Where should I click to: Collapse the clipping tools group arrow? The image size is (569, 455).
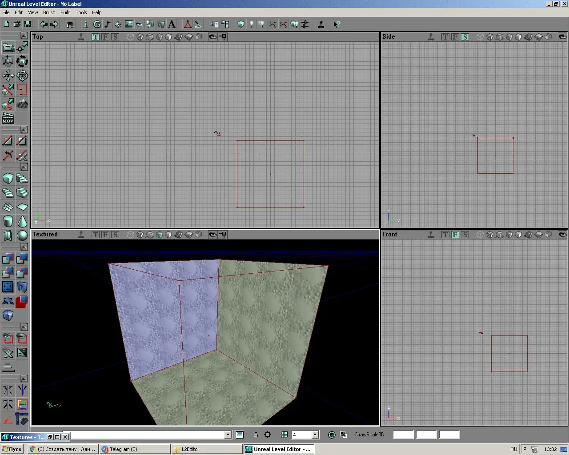tap(24, 130)
